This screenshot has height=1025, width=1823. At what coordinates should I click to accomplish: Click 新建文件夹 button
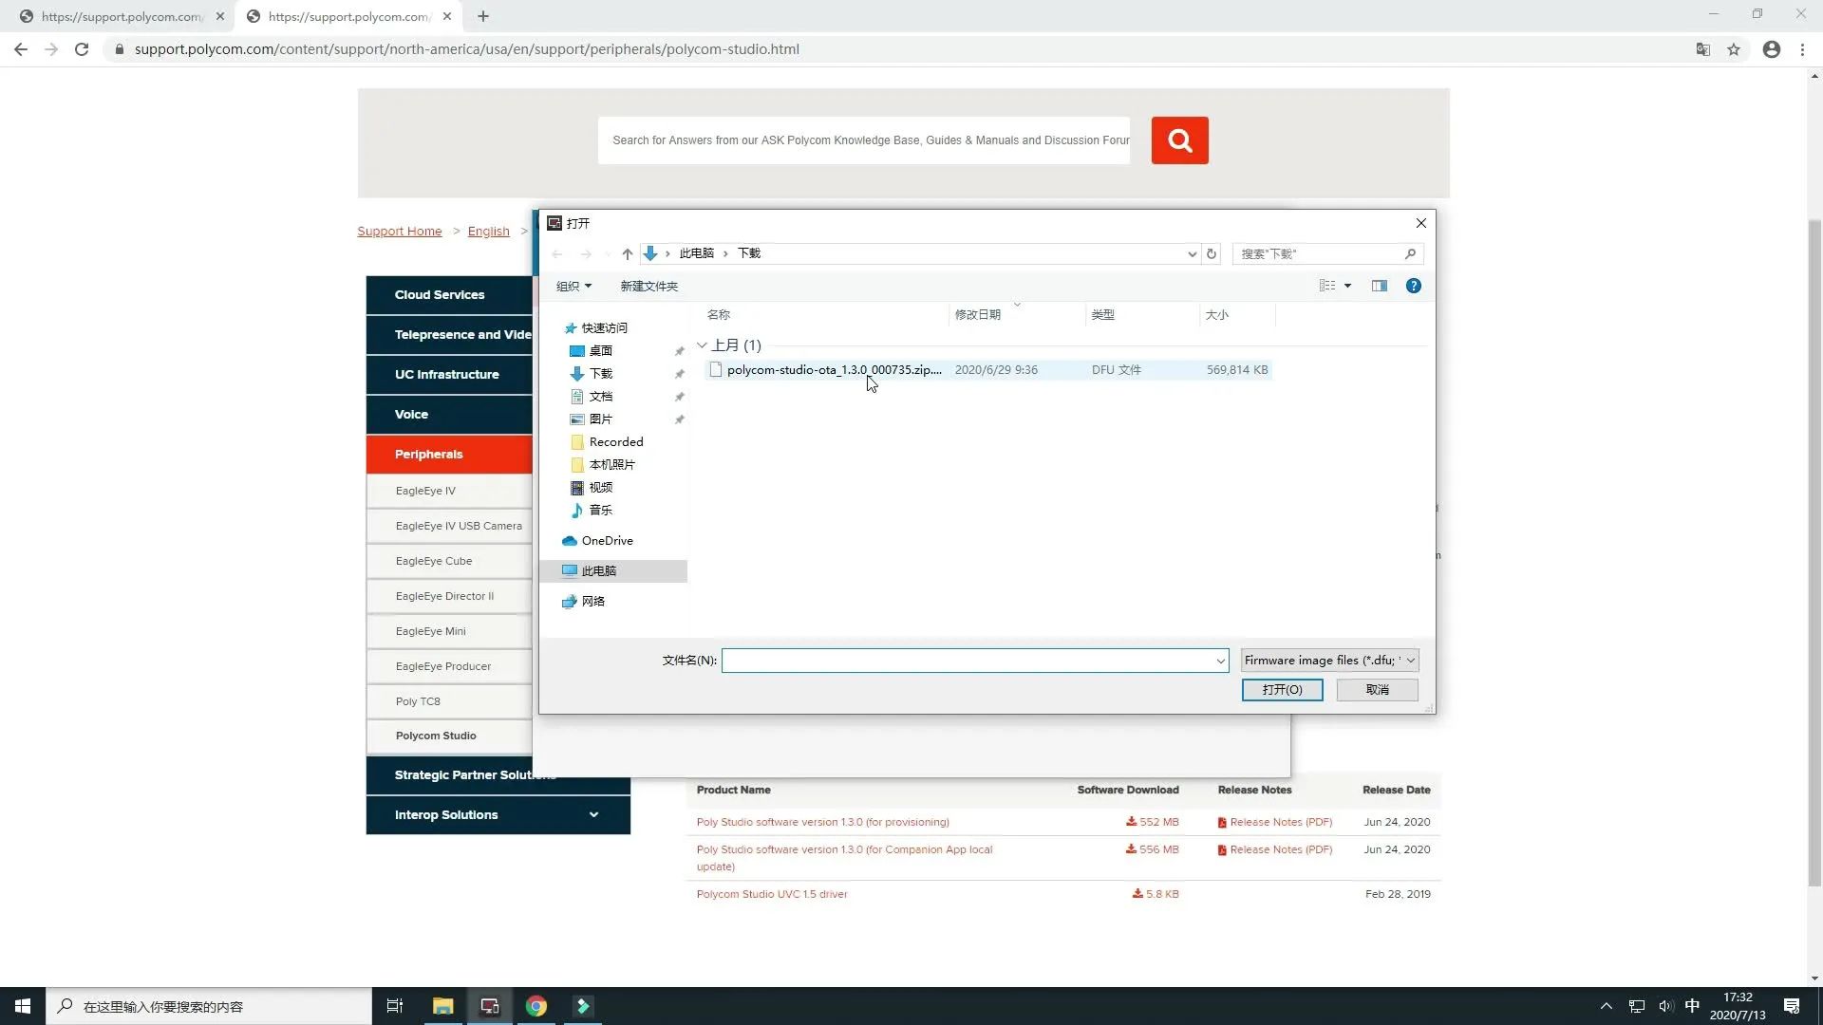648,286
